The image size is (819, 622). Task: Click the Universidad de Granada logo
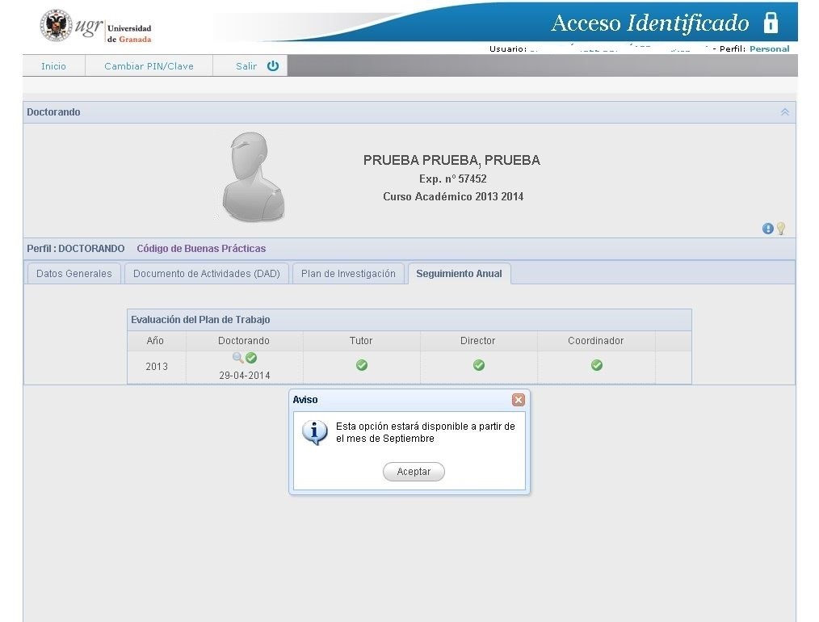[x=97, y=27]
